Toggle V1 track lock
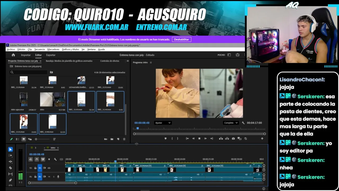Screen dimensions: 339x191 pyautogui.click(x=35, y=168)
